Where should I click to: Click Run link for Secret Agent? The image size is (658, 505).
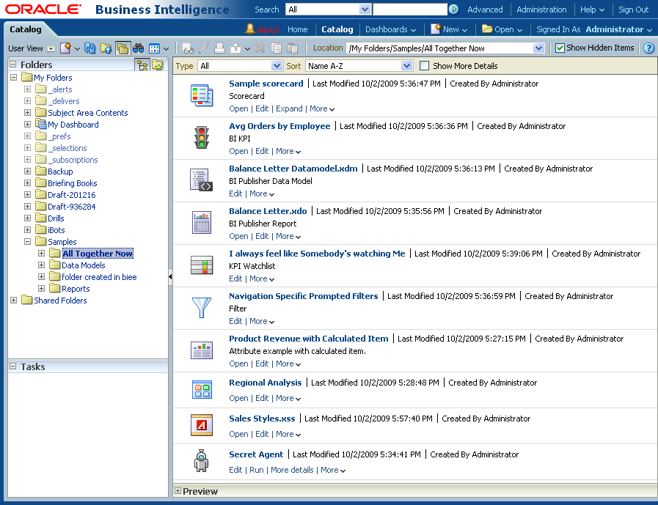[x=257, y=470]
